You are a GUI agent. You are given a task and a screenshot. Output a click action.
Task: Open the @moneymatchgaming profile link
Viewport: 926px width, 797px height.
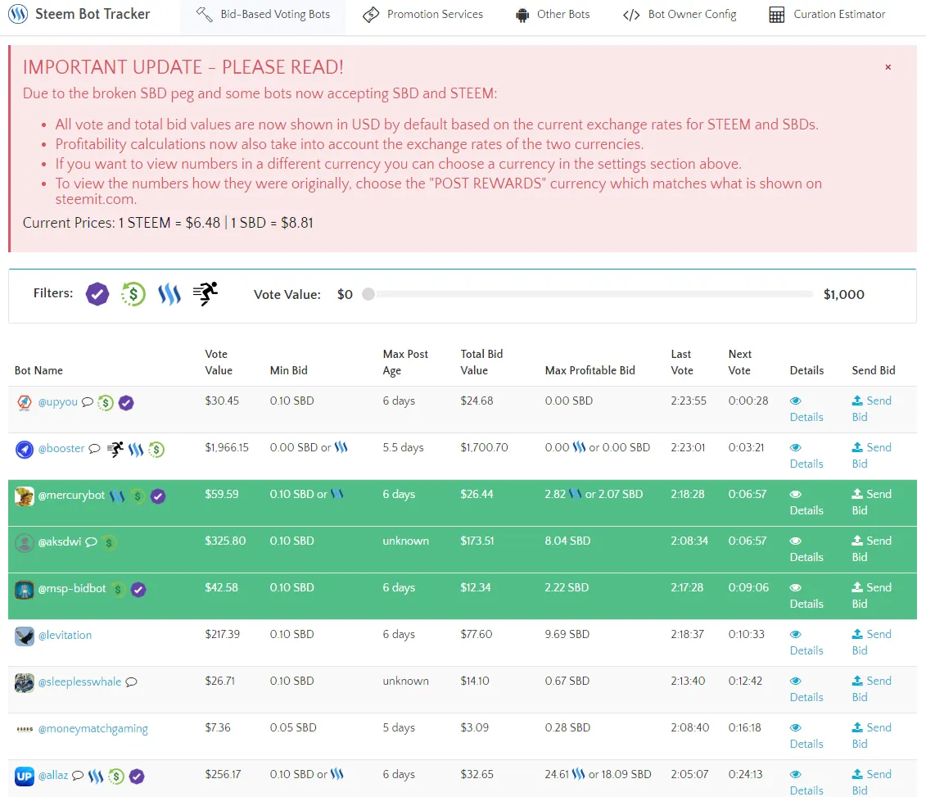(x=93, y=728)
